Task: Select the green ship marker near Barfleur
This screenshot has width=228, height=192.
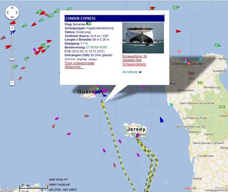Action: 217,45
